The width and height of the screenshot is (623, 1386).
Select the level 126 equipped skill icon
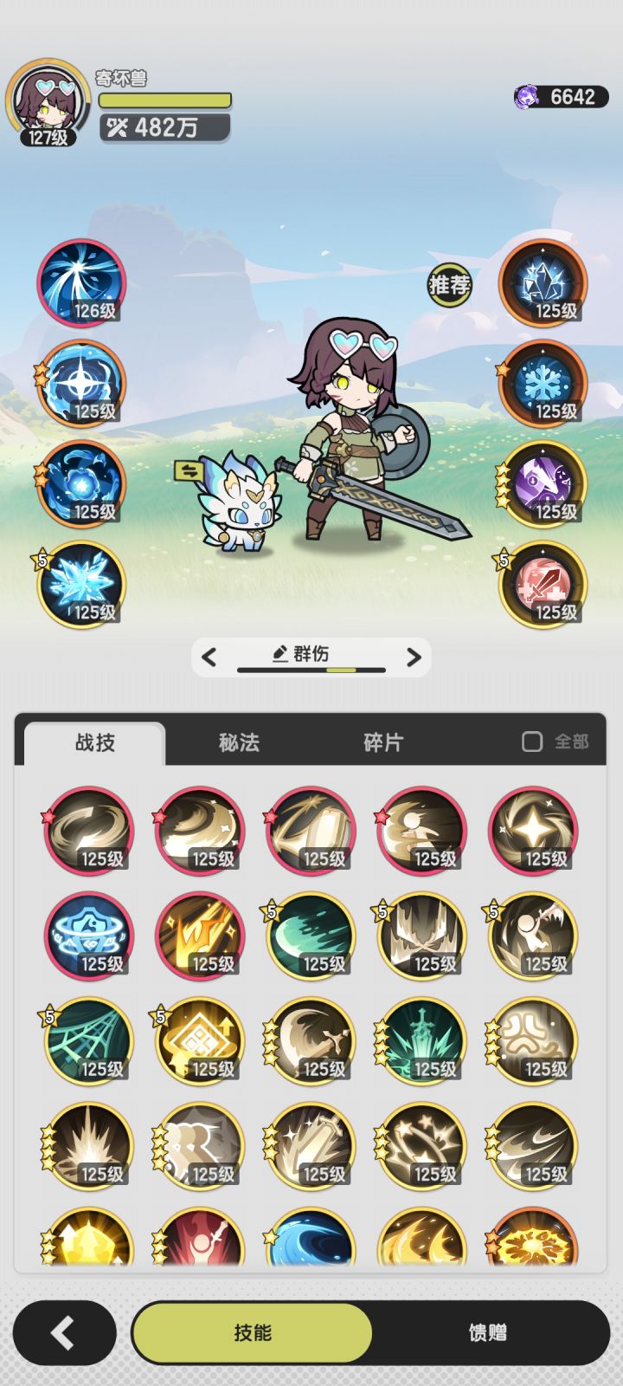coord(81,282)
